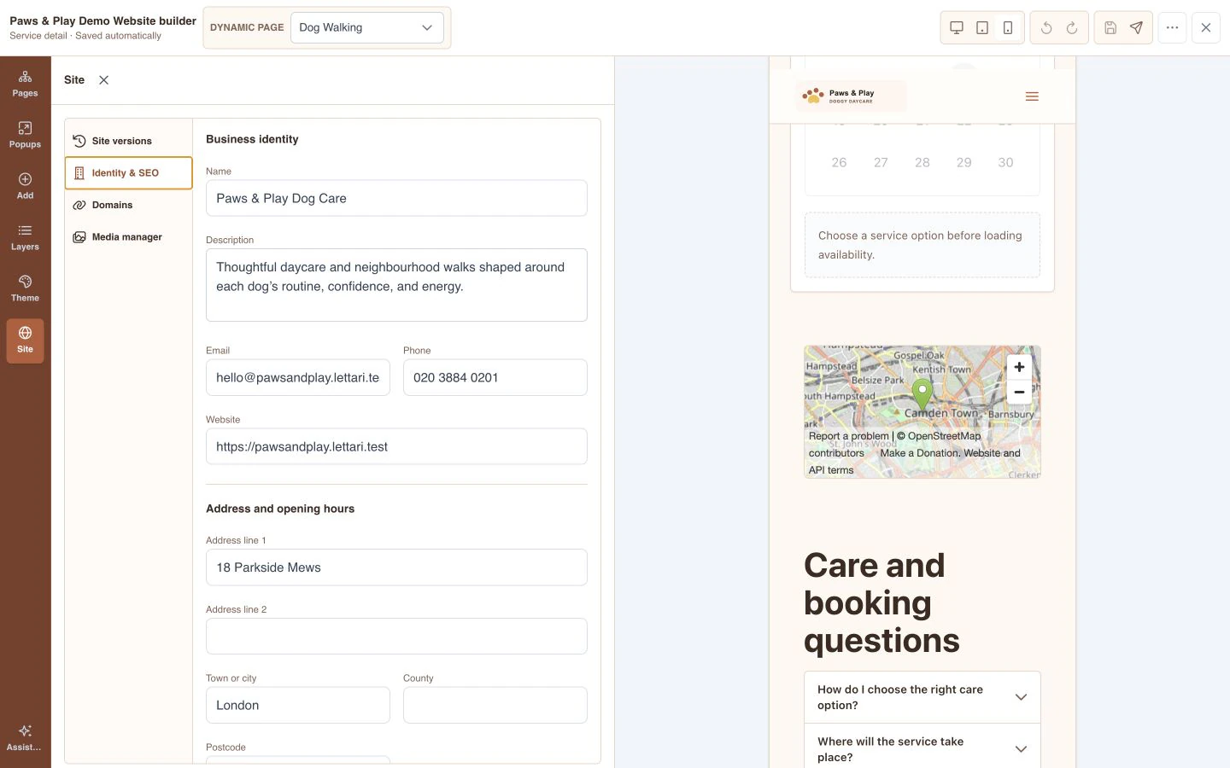Viewport: 1230px width, 768px height.
Task: Save the site with disk icon
Action: pyautogui.click(x=1110, y=27)
